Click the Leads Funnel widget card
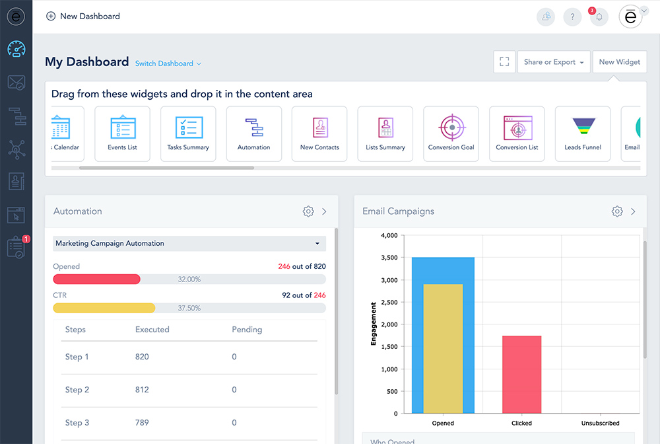 [582, 133]
